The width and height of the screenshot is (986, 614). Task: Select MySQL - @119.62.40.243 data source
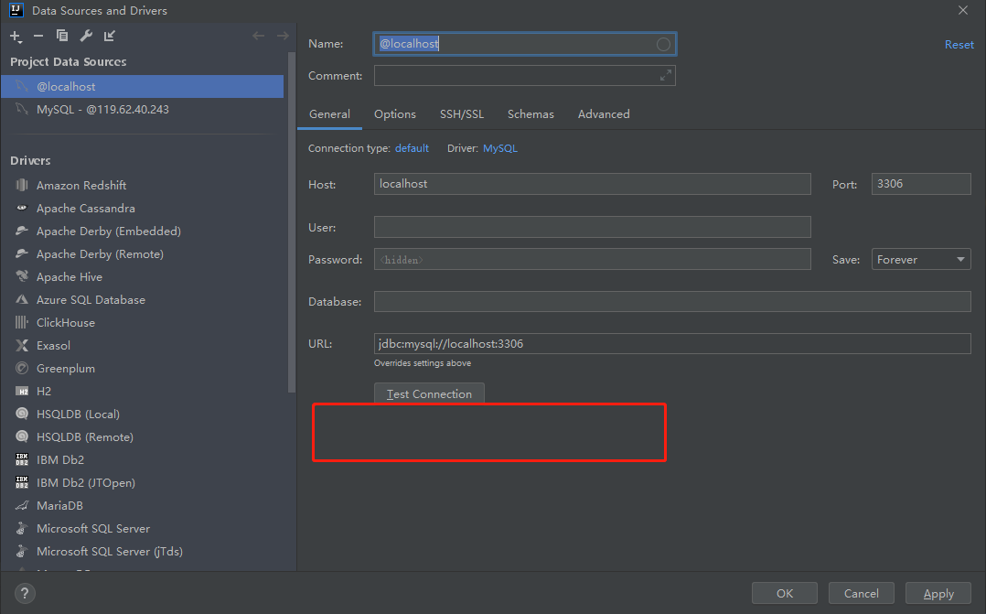[x=142, y=110]
